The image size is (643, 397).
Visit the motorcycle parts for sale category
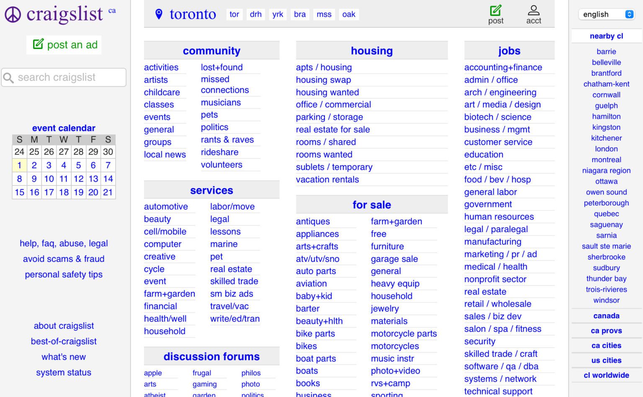404,333
